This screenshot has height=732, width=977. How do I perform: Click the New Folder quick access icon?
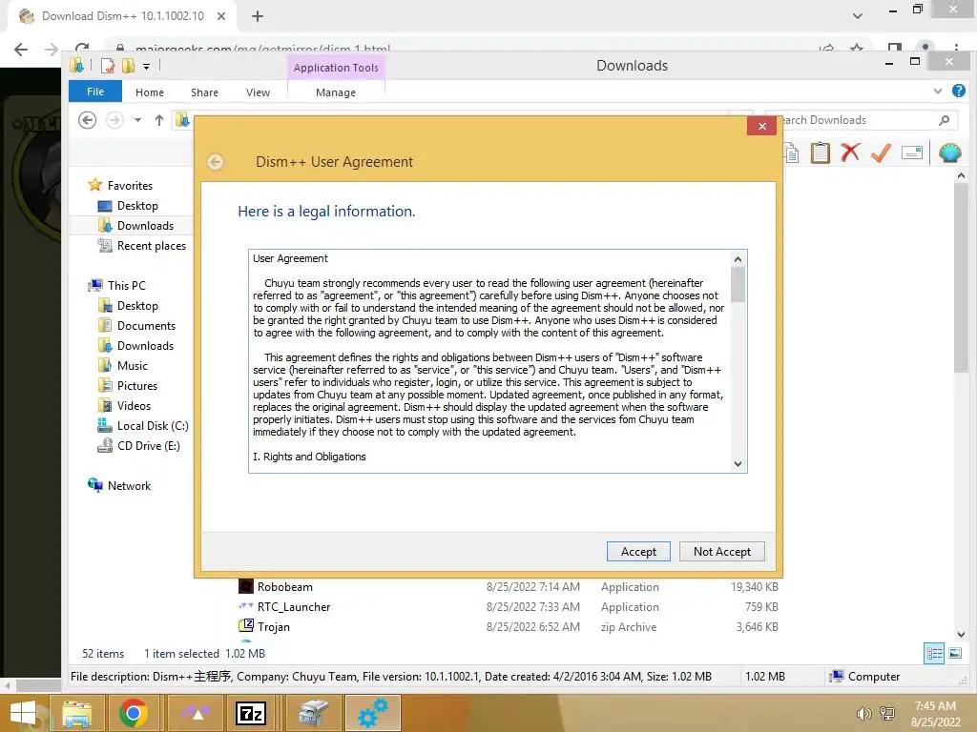129,66
